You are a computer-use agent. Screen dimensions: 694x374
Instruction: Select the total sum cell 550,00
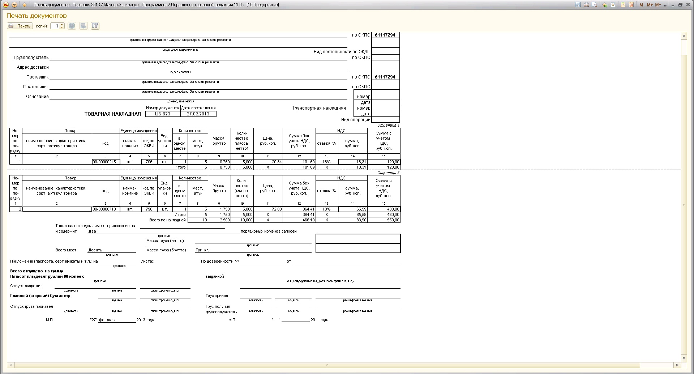384,220
